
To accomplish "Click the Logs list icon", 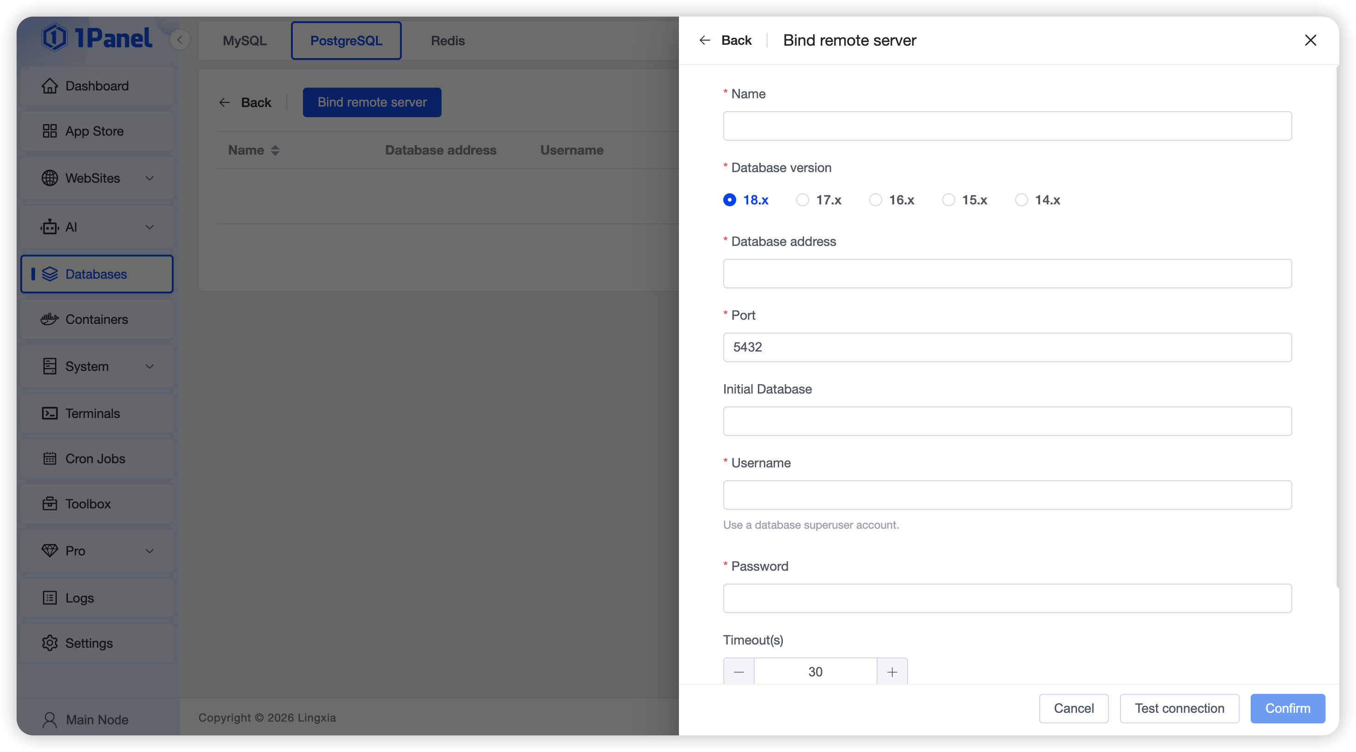I will (49, 598).
